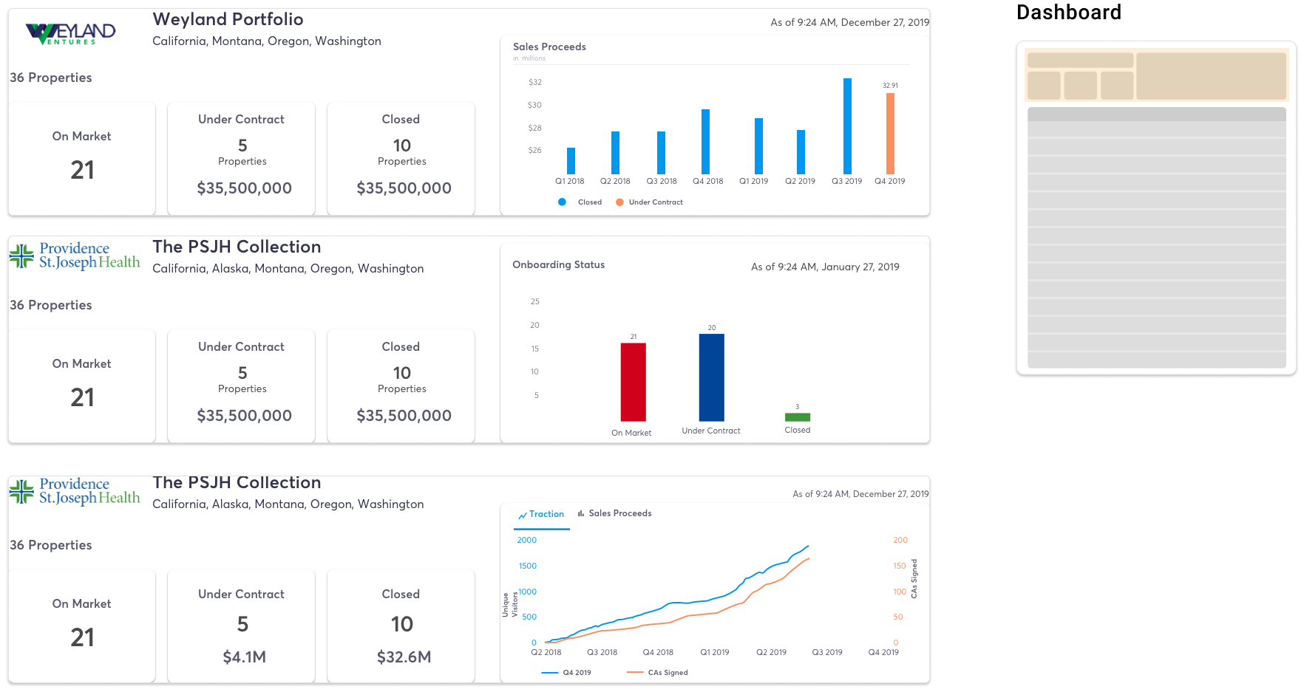Click the 32.91 value label above the orange bar
This screenshot has width=1304, height=692.
pos(890,86)
